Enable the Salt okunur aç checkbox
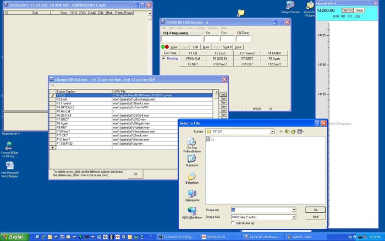The height and width of the screenshot is (241, 385). tap(232, 223)
